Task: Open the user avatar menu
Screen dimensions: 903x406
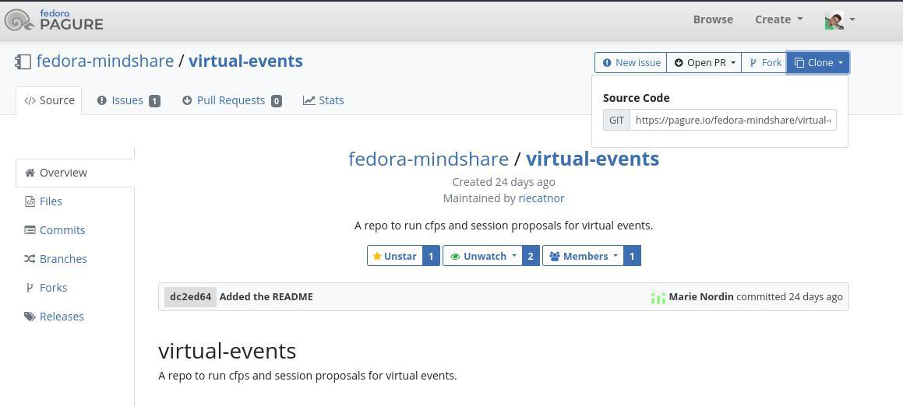Action: (840, 19)
